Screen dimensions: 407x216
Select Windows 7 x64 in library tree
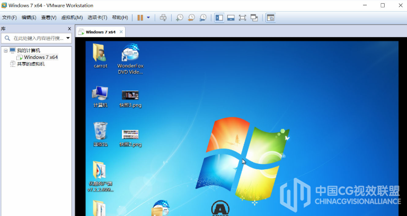[x=41, y=57]
